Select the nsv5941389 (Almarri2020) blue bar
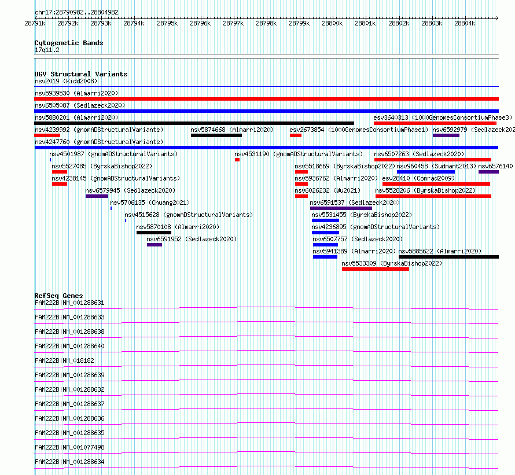Viewport: 515px width, 475px height. [x=325, y=257]
